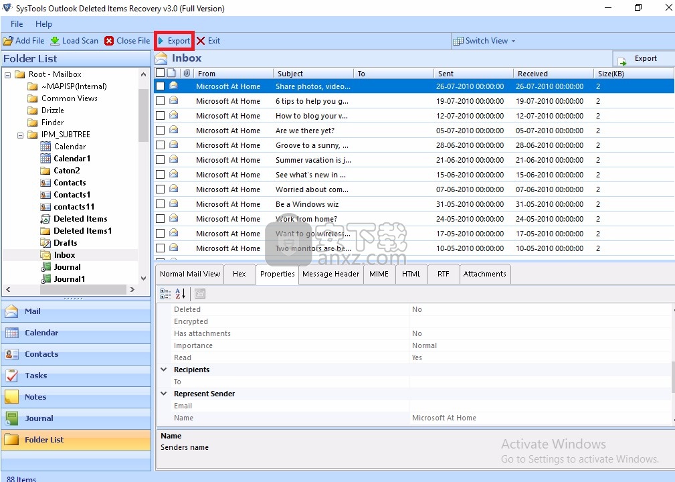The image size is (675, 482).
Task: Open the File menu
Action: 17,24
